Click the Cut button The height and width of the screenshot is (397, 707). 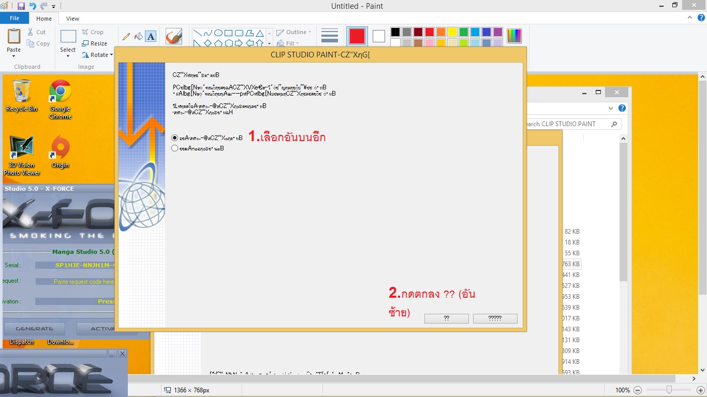(37, 32)
